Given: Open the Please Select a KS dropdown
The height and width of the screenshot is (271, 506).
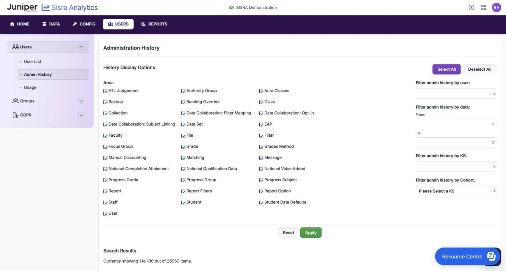Looking at the screenshot, I should click(x=456, y=191).
